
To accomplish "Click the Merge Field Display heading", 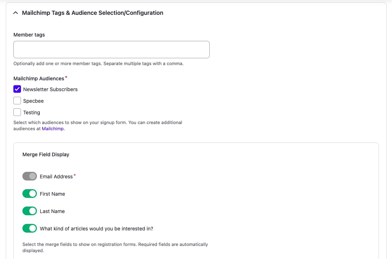I will pyautogui.click(x=46, y=154).
